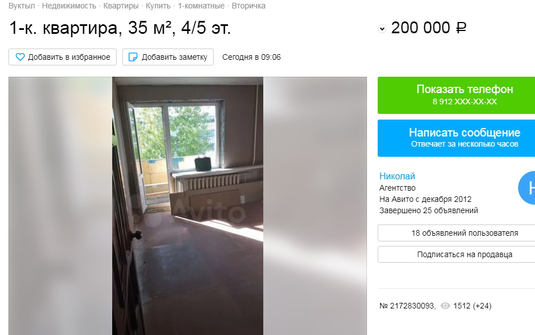Image resolution: width=535 pixels, height=335 pixels.
Task: Click the eye views icon next to 1512
Action: 445,306
